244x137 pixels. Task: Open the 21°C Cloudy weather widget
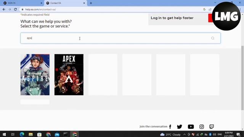pyautogui.click(x=170, y=134)
